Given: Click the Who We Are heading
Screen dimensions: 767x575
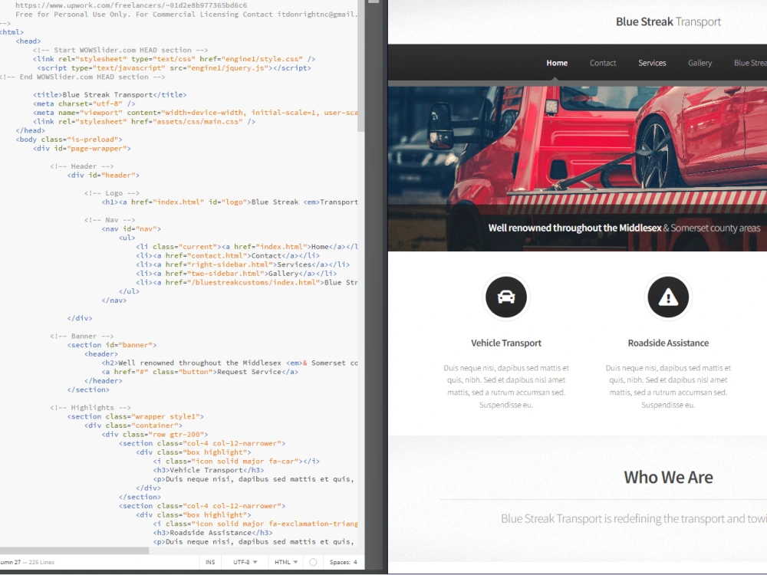Looking at the screenshot, I should 668,477.
